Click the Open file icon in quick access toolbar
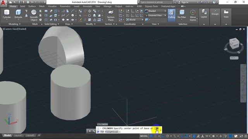 click(x=15, y=2)
